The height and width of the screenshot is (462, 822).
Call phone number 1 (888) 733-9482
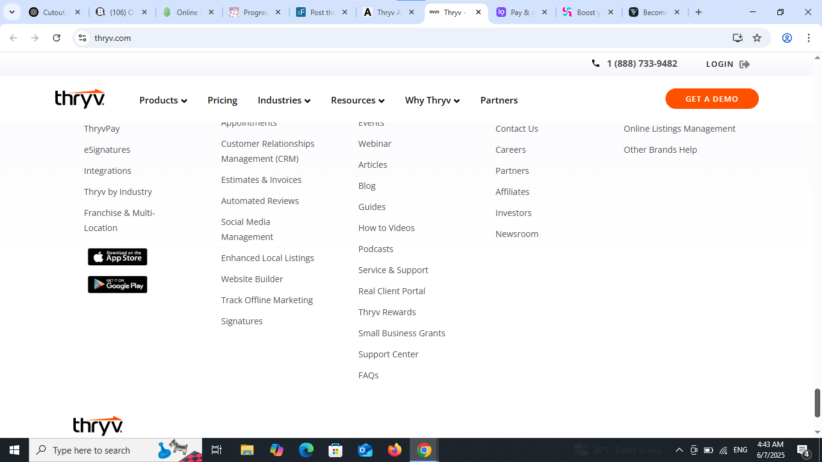[x=642, y=64]
